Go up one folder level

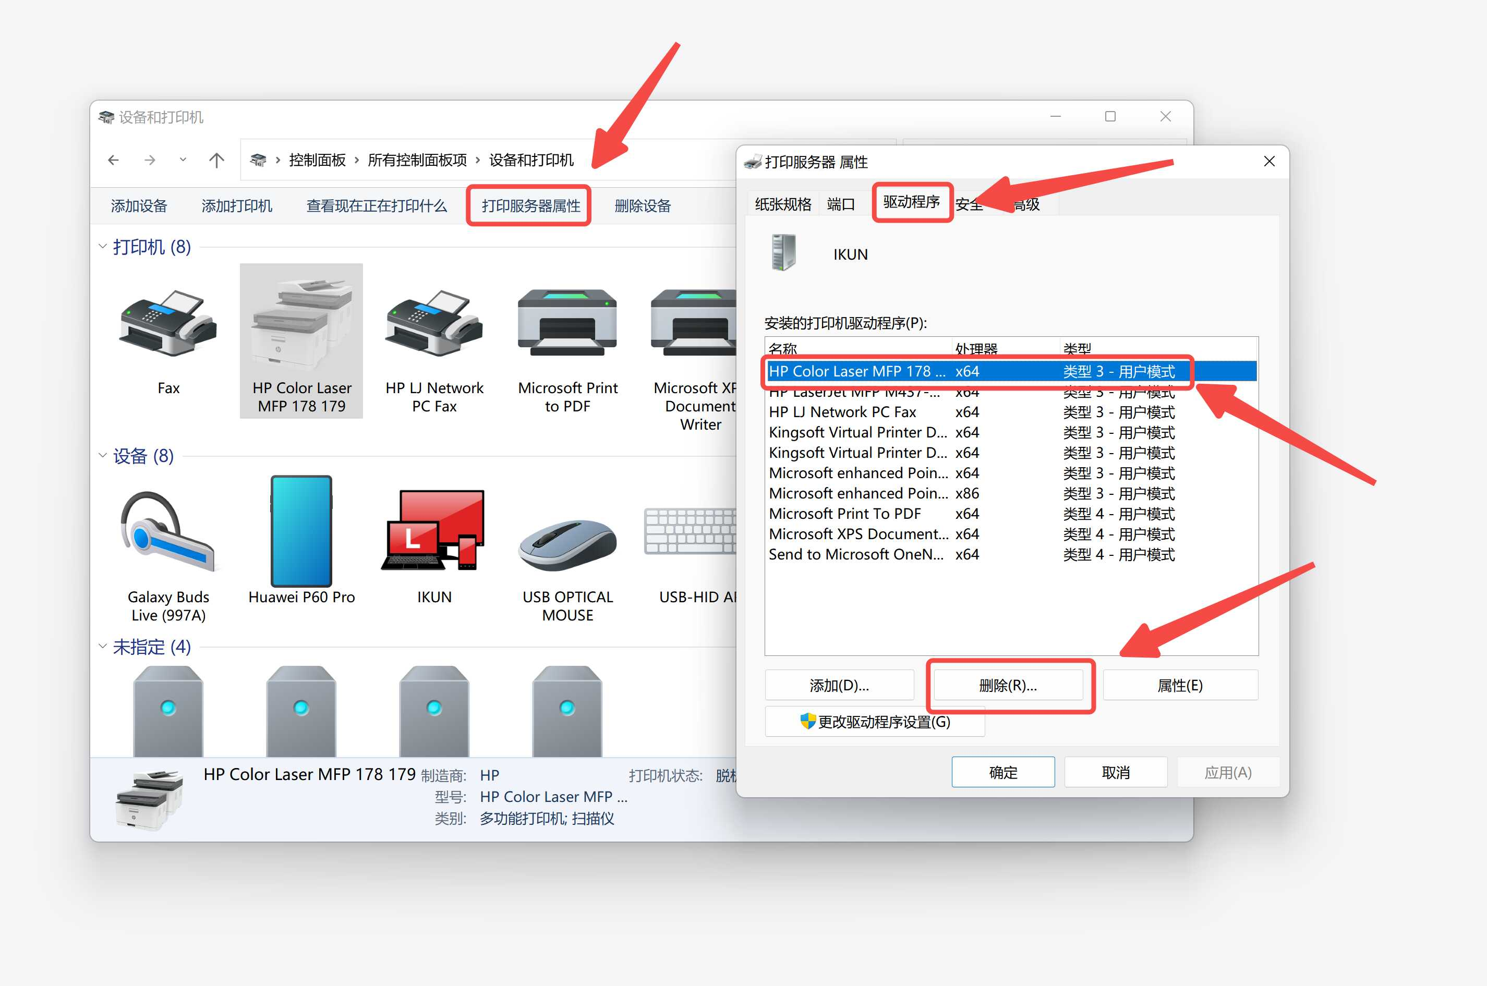coord(216,161)
